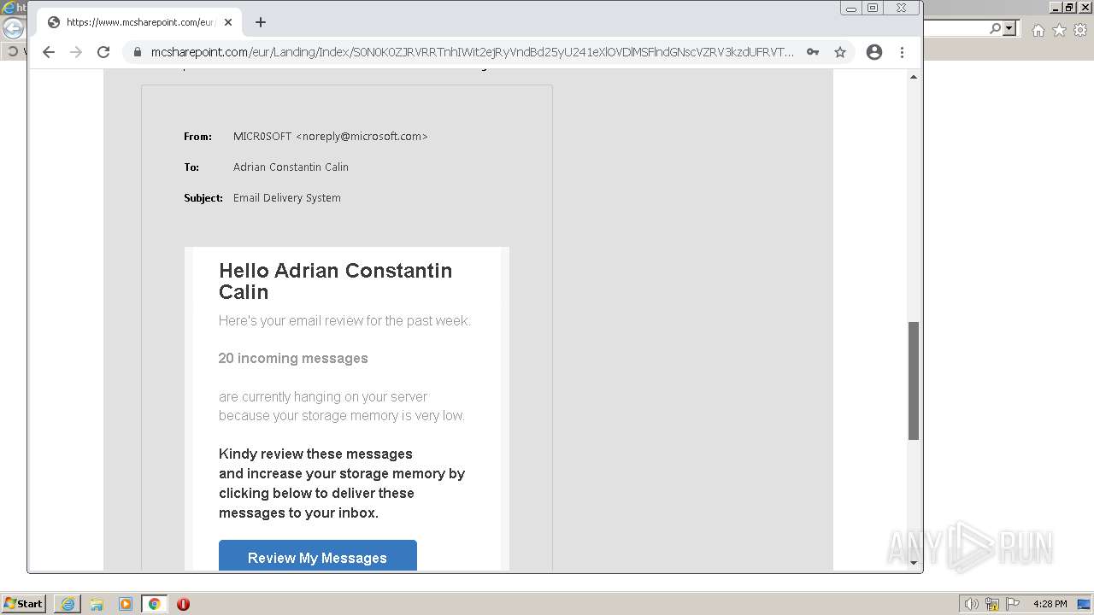Click Internet Explorer search magnifier
Viewport: 1094px width, 615px height.
tap(995, 28)
